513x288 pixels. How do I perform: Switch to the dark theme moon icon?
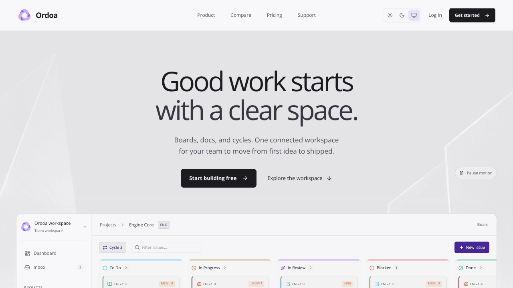(402, 15)
